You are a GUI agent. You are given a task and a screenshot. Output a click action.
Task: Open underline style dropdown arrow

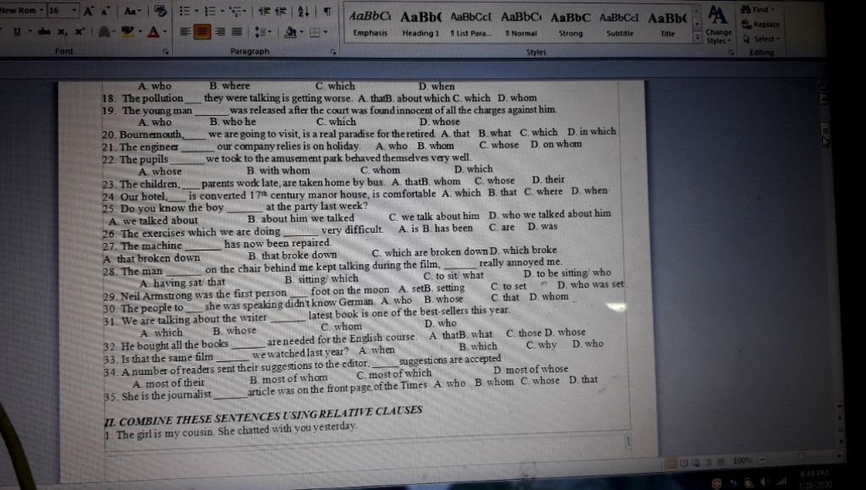(30, 32)
